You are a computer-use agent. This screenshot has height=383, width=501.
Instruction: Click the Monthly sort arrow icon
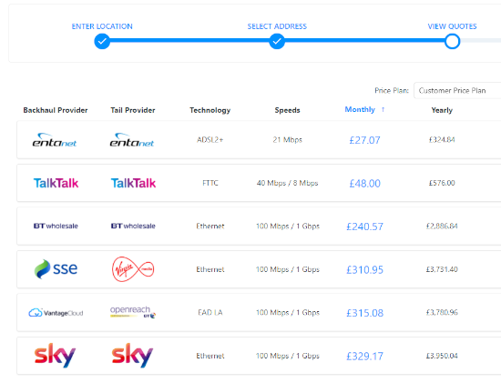pos(383,109)
